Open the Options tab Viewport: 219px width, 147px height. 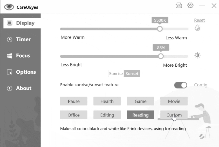pyautogui.click(x=22, y=72)
